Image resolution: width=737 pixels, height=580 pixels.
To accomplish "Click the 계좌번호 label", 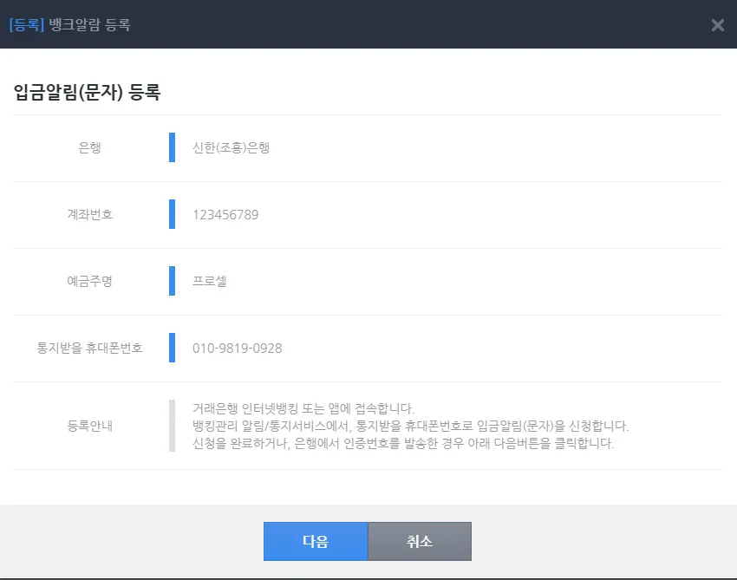I will pyautogui.click(x=90, y=214).
